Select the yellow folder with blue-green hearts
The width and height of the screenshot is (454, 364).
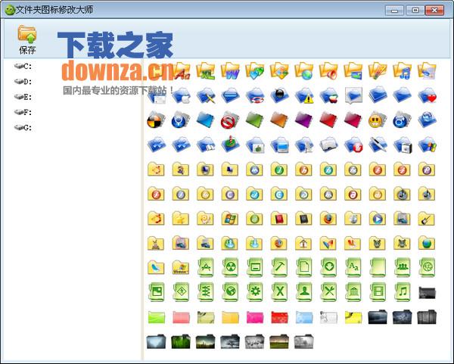pos(254,71)
